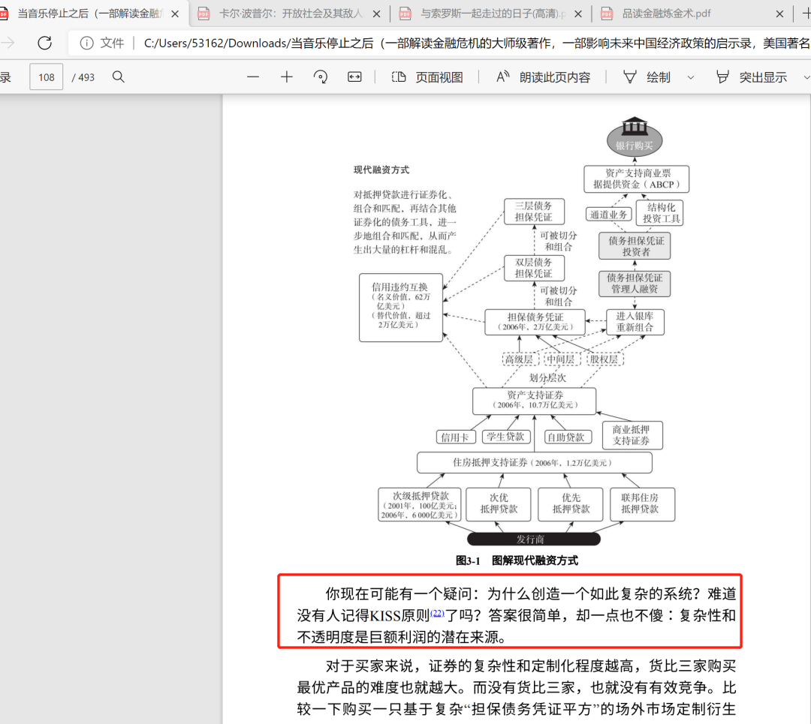Viewport: 811px width, 724px height.
Task: Close the 当音乐停止之后 tab
Action: (x=175, y=14)
